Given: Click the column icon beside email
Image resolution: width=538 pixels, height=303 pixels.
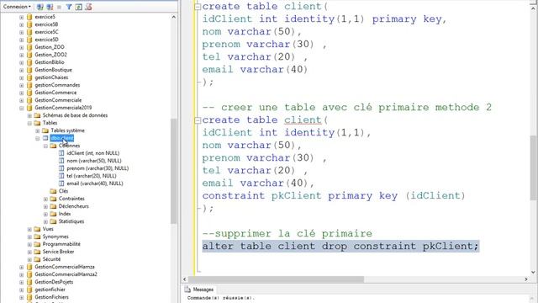Looking at the screenshot, I should point(61,183).
